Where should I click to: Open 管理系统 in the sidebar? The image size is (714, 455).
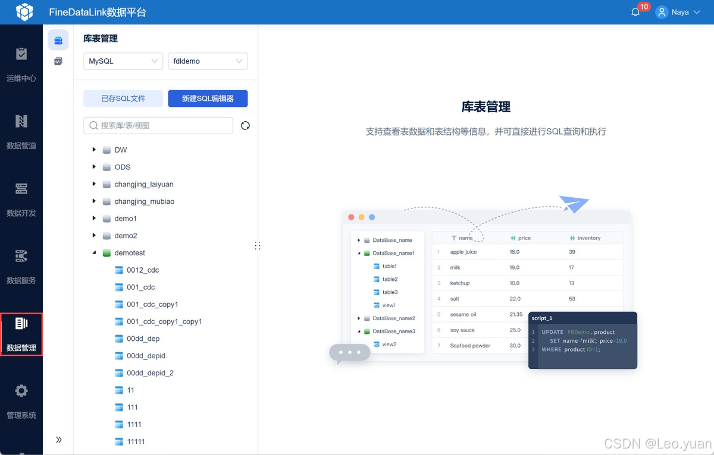click(x=21, y=401)
